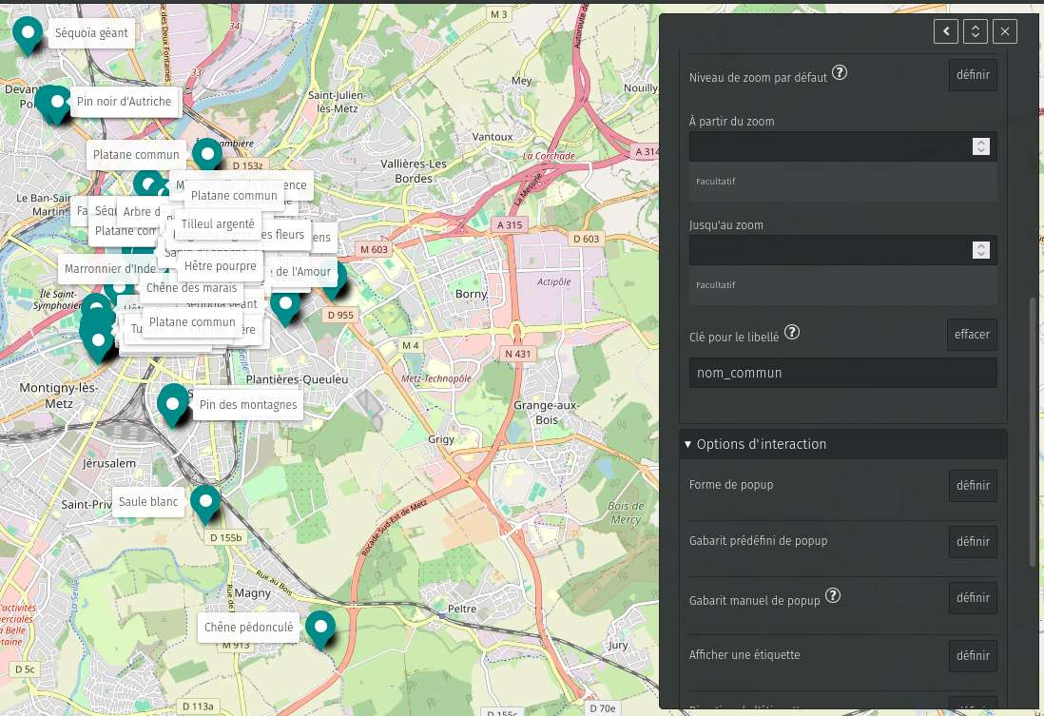Open help for Gabarit manuel de popup
Image resolution: width=1044 pixels, height=716 pixels.
[833, 595]
